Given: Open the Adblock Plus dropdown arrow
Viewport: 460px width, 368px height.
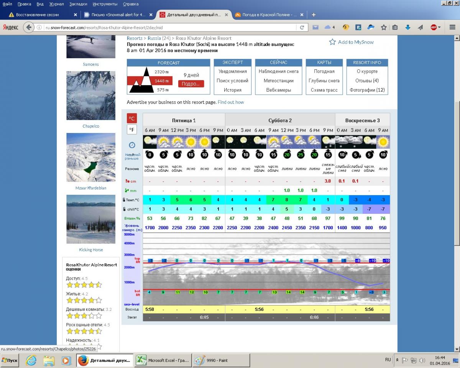Looking at the screenshot, I should [439, 28].
